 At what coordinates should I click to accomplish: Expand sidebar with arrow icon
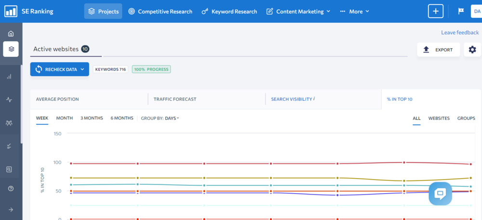tap(11, 209)
